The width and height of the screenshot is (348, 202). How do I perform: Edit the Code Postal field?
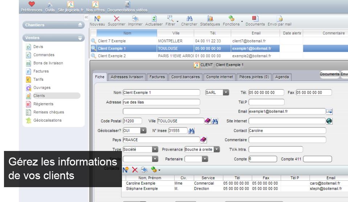click(132, 121)
